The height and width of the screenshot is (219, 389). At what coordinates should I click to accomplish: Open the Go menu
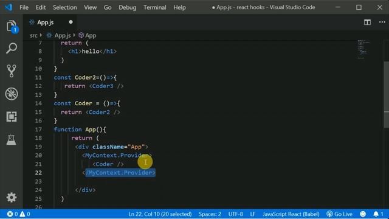pyautogui.click(x=108, y=7)
